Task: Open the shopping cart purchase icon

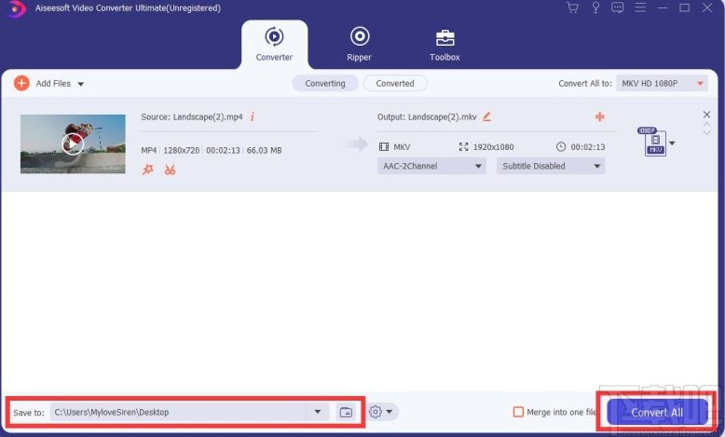Action: tap(572, 7)
